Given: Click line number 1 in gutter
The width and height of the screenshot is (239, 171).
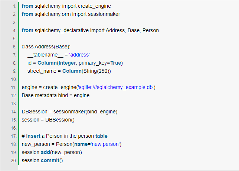Looking at the screenshot, I should click(x=14, y=6).
